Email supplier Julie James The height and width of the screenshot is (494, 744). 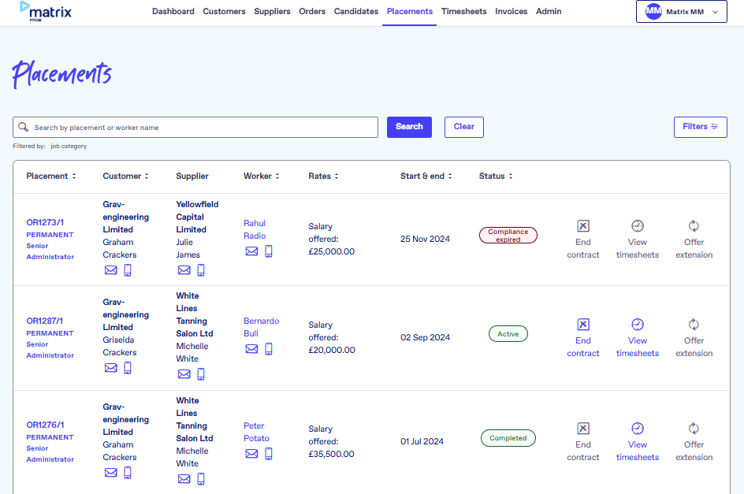tap(184, 270)
